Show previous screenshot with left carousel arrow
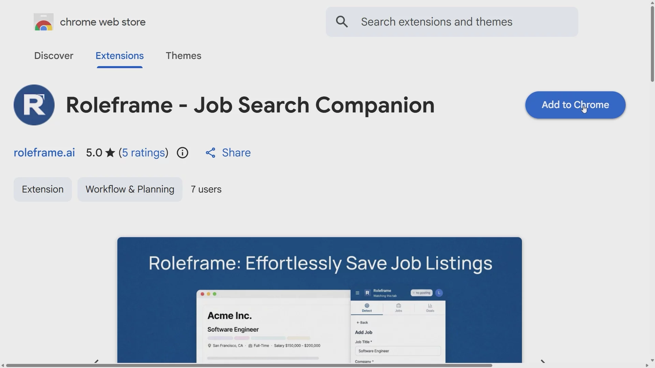Viewport: 655px width, 368px height. pos(97,361)
